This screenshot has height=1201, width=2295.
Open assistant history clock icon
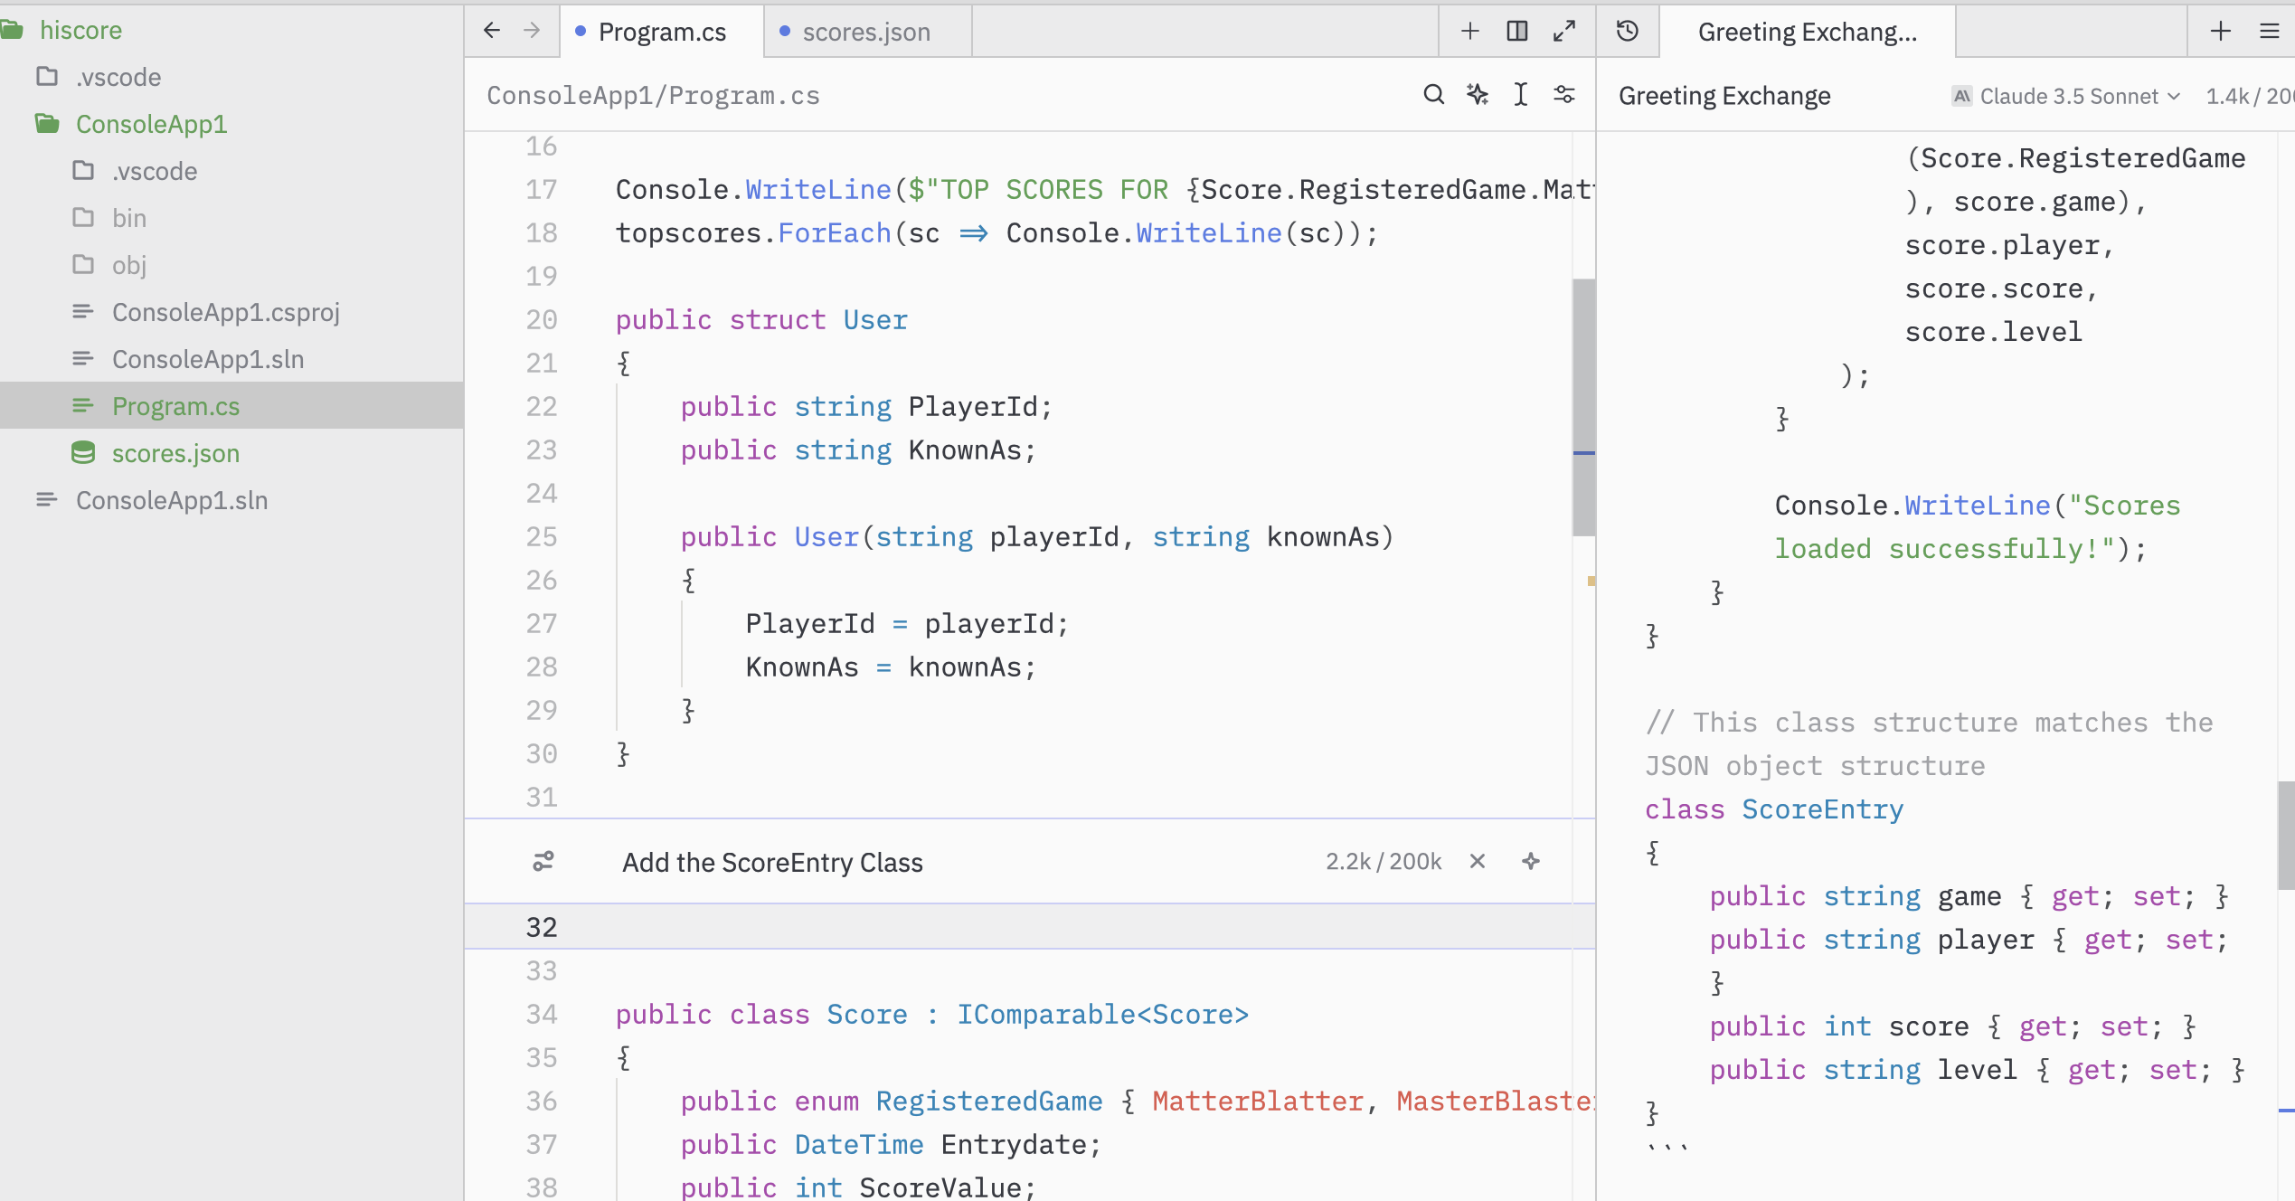[x=1628, y=31]
